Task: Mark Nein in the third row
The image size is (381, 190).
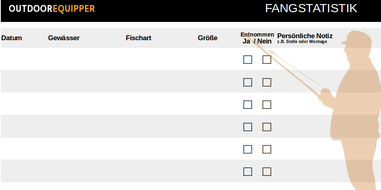Action: tap(267, 105)
